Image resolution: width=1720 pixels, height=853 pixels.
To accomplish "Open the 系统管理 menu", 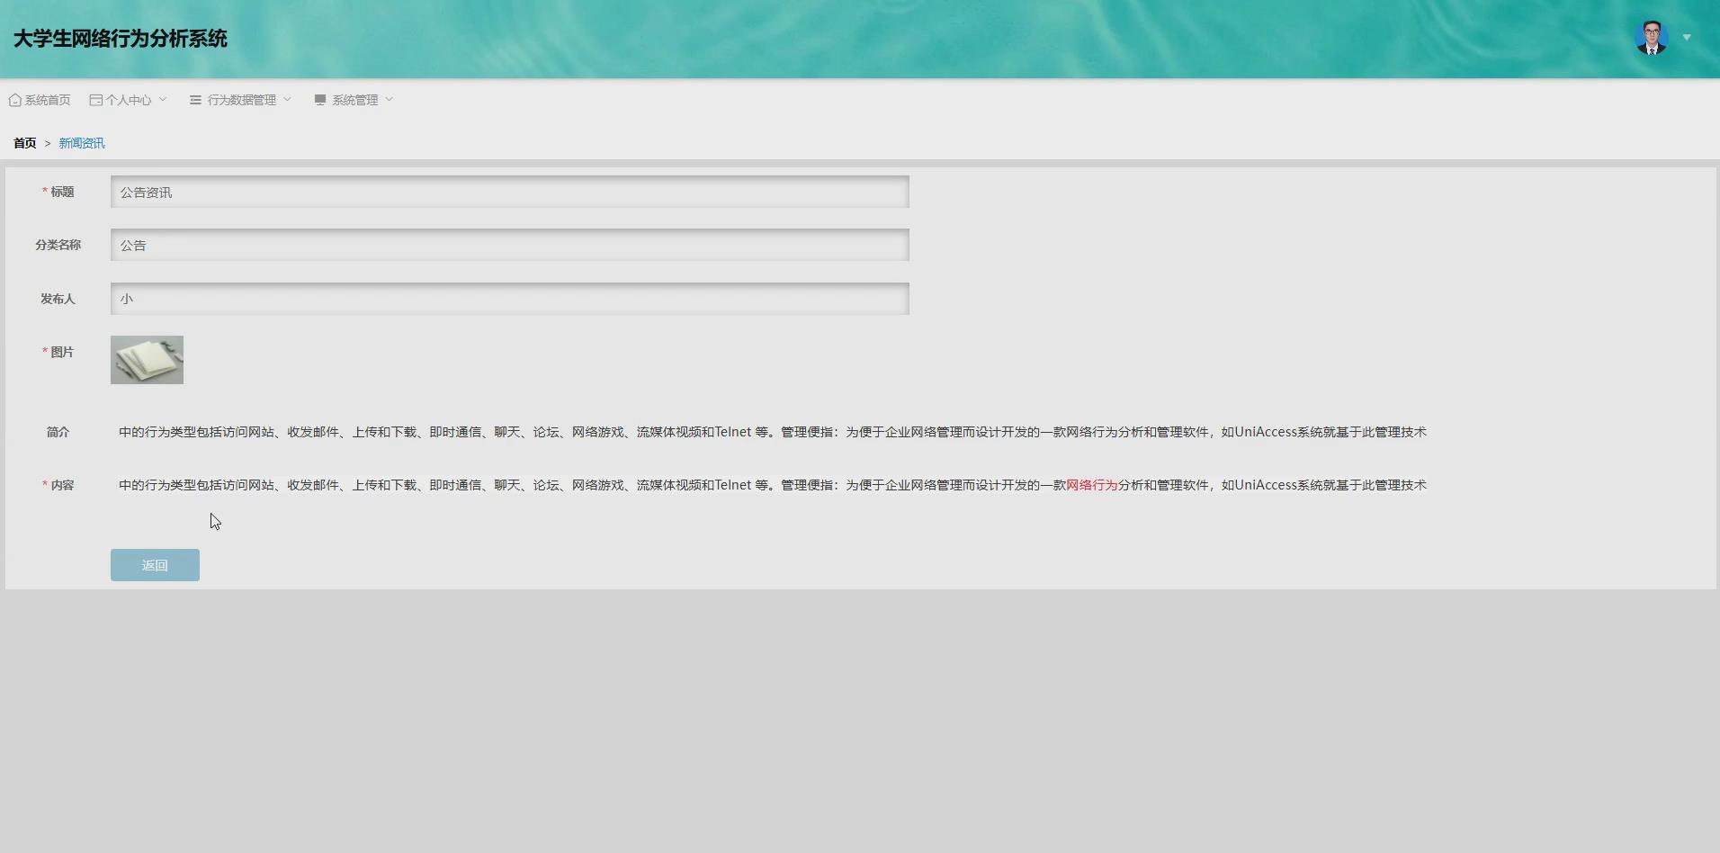I will pyautogui.click(x=355, y=100).
